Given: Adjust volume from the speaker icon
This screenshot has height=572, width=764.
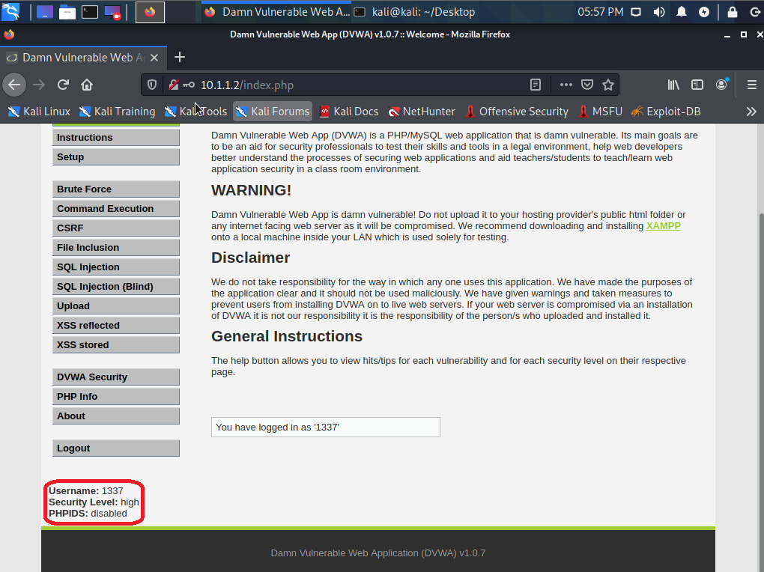Looking at the screenshot, I should pos(658,12).
